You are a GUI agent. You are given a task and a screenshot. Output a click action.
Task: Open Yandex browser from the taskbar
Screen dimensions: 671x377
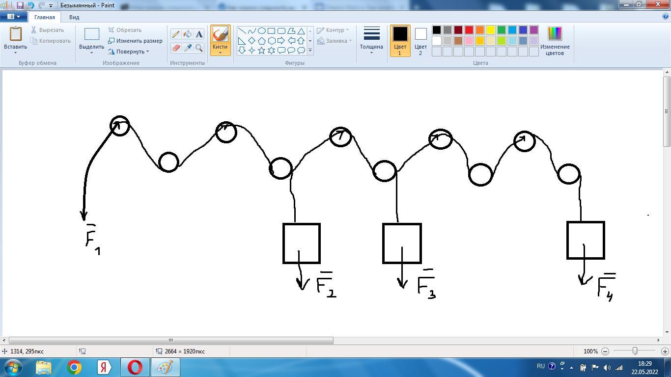(105, 367)
